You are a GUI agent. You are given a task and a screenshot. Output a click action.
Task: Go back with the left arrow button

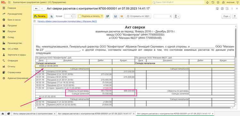36,9
